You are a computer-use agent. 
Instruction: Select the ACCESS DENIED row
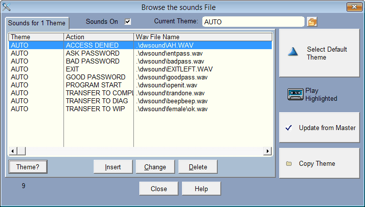(140, 45)
